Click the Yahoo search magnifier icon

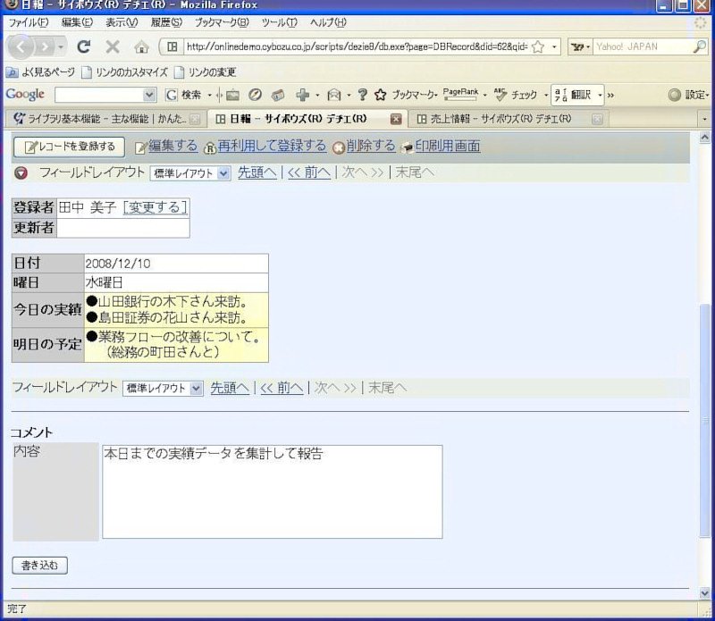coord(699,46)
